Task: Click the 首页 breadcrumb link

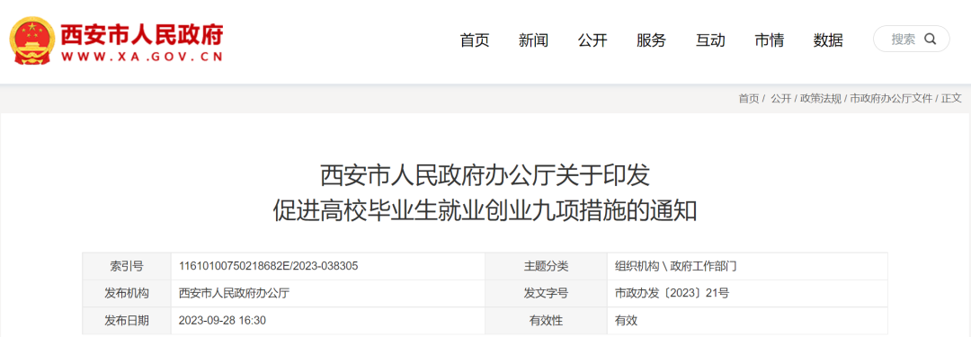Action: tap(749, 99)
